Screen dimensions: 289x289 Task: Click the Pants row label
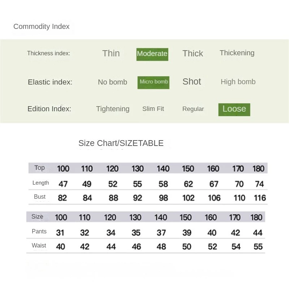39,231
